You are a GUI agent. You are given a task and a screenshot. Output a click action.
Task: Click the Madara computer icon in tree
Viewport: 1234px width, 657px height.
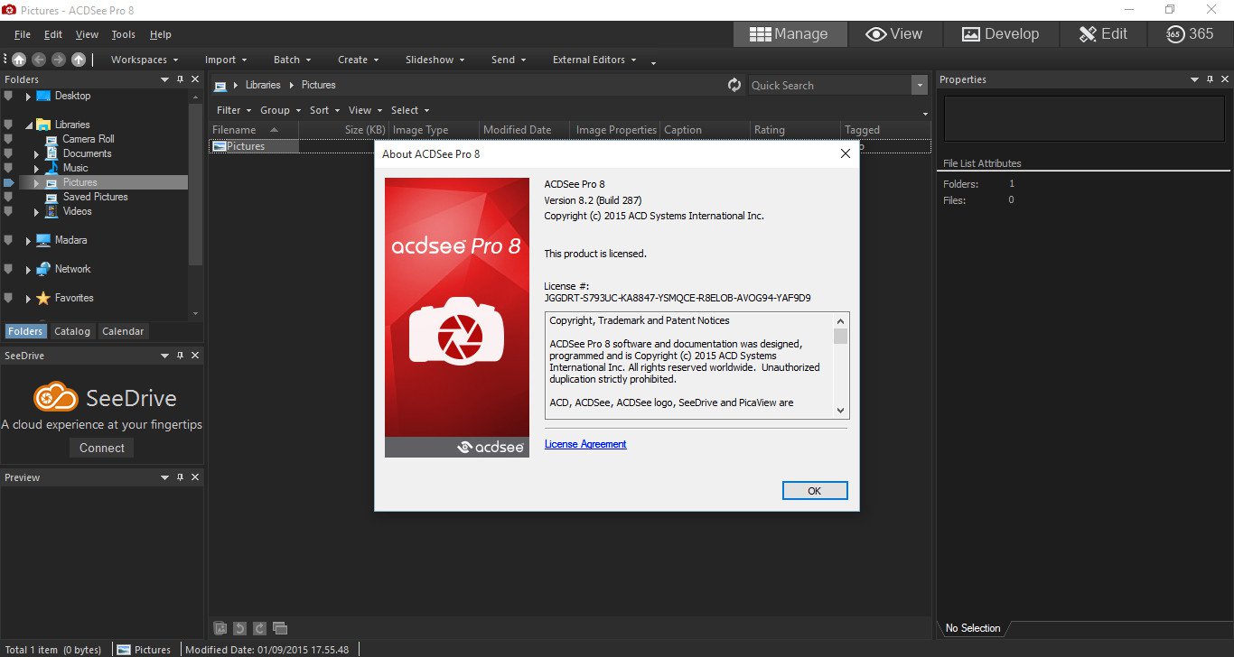coord(43,240)
